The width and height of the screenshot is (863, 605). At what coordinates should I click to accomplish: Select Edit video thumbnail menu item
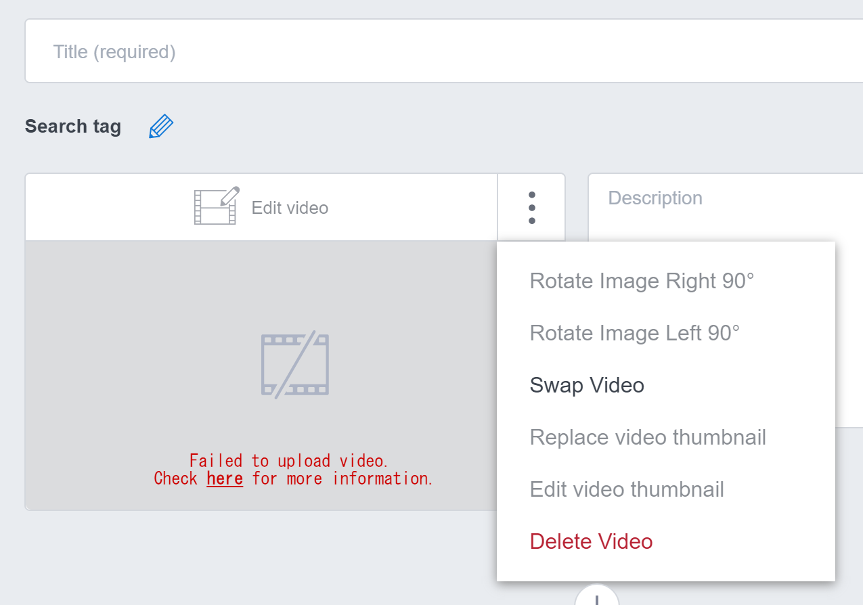627,489
